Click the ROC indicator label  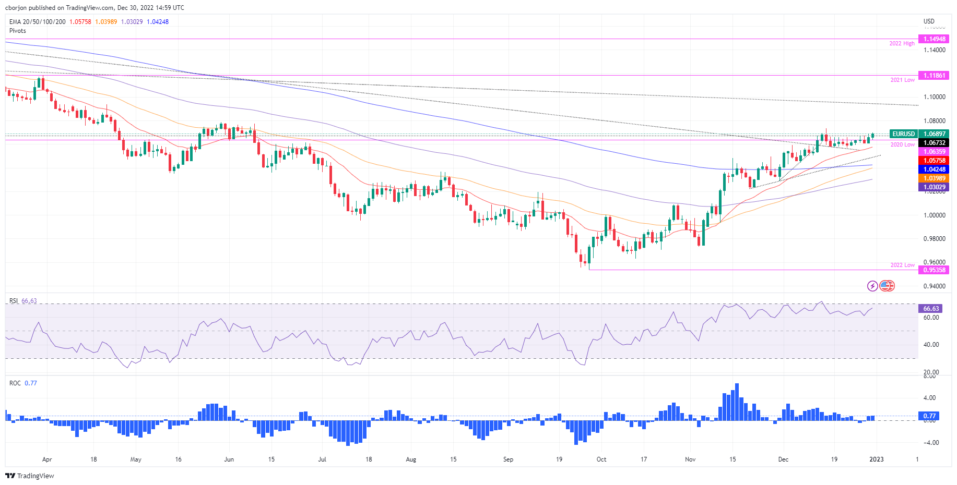click(x=15, y=383)
